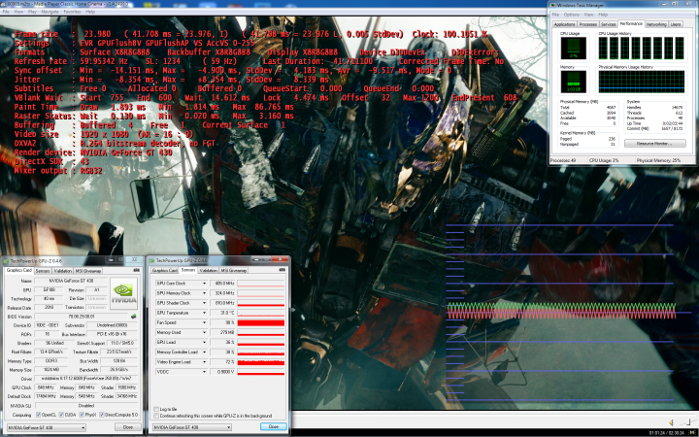Click the BIOS Version field in GPU-Z

82,317
